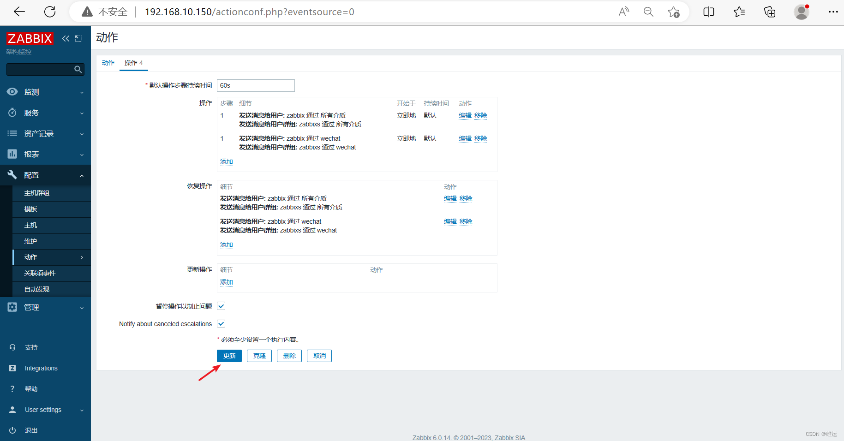
Task: Expand the 监测 menu chevron
Action: pos(82,92)
